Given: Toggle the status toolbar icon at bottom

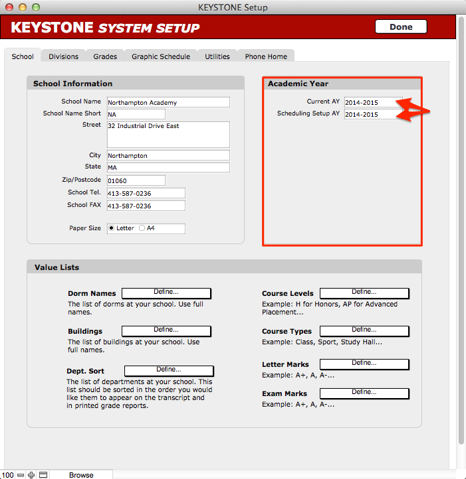Looking at the screenshot, I should pyautogui.click(x=43, y=474).
